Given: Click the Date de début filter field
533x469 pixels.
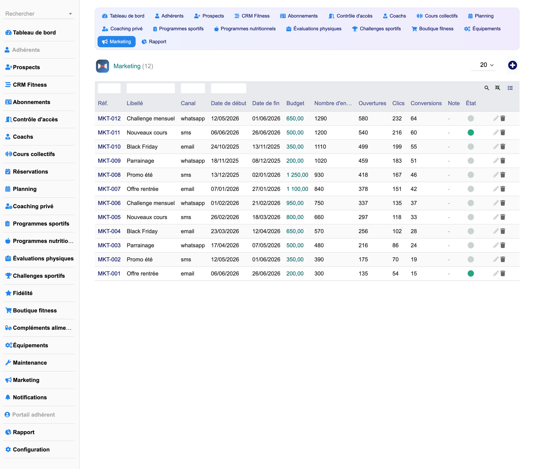Looking at the screenshot, I should [228, 88].
